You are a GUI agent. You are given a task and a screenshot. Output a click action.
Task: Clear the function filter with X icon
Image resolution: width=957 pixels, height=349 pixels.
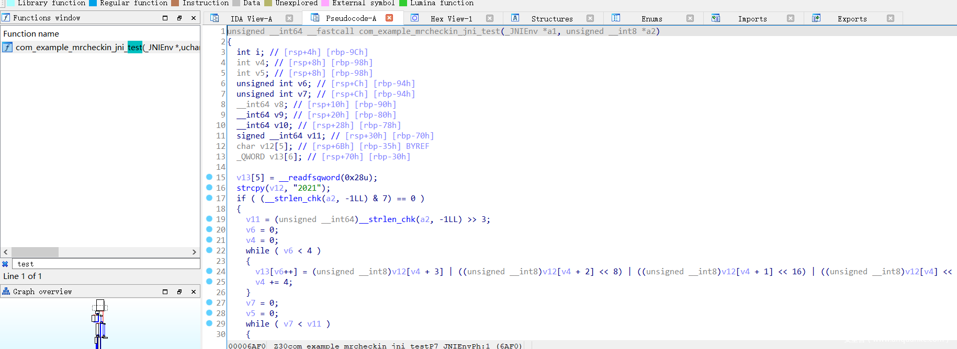point(5,264)
